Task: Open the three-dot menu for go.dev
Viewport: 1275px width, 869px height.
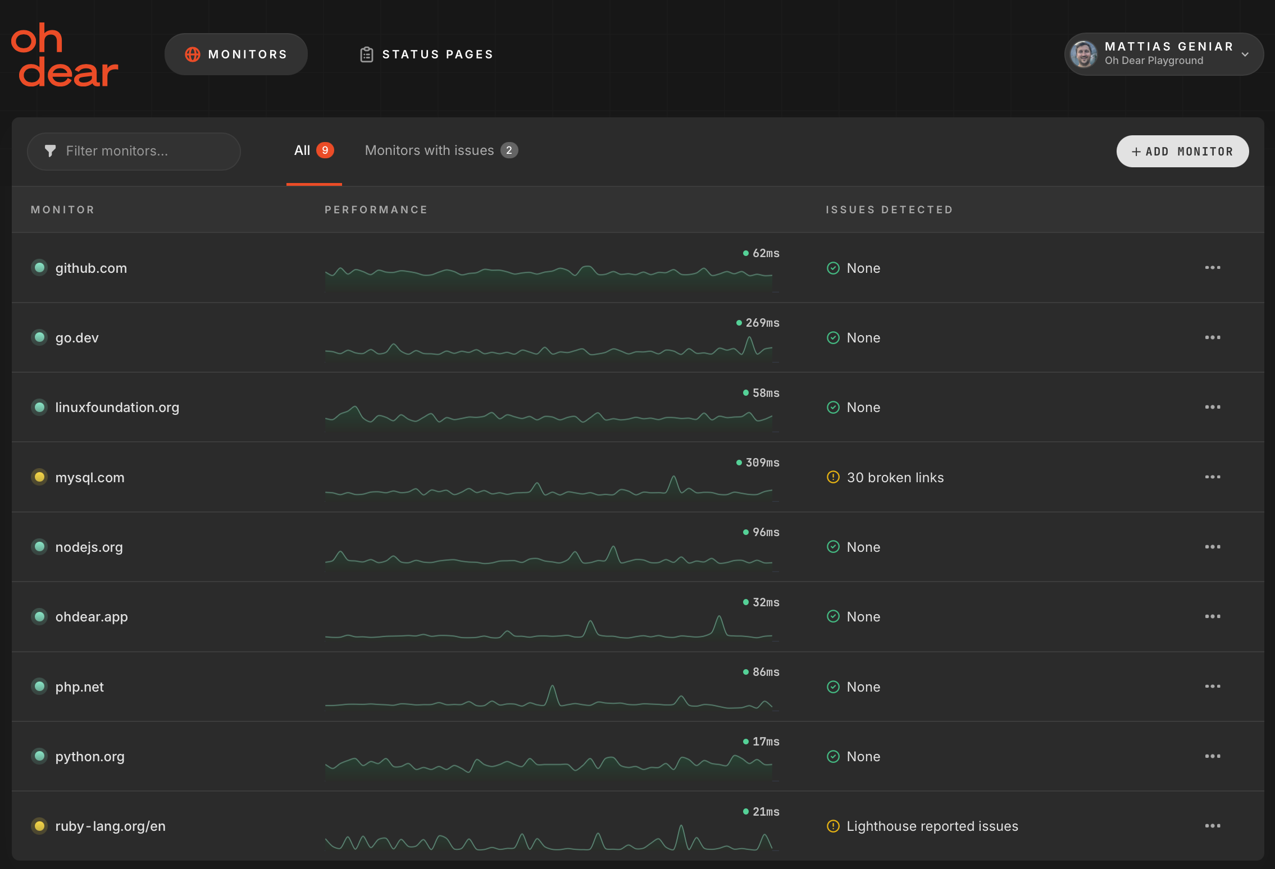Action: click(x=1213, y=337)
